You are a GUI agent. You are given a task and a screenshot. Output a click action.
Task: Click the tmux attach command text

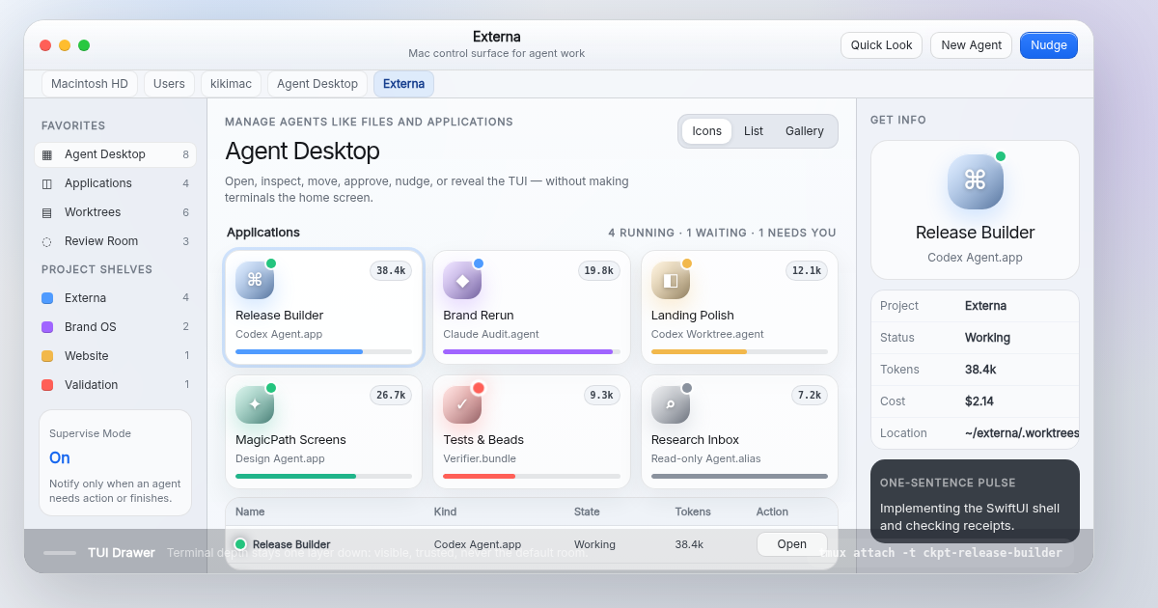tap(940, 553)
